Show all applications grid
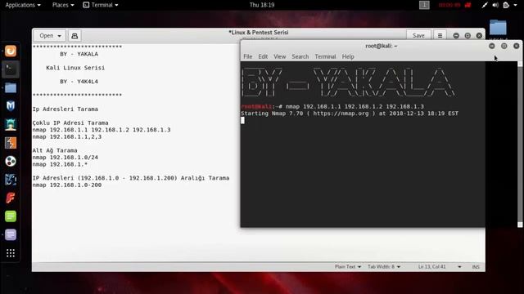 coord(11,253)
